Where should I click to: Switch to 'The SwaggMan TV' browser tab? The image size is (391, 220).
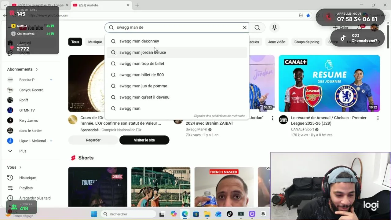(x=40, y=5)
